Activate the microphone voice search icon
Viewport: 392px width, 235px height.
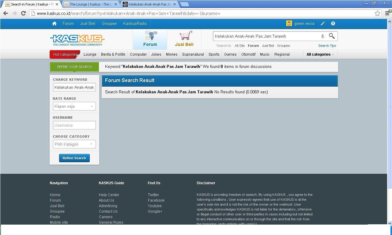(x=322, y=36)
